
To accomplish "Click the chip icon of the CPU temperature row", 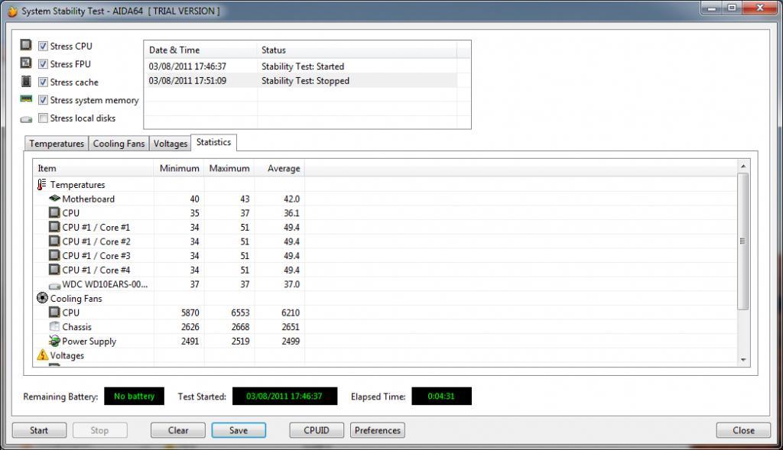I will click(x=54, y=212).
